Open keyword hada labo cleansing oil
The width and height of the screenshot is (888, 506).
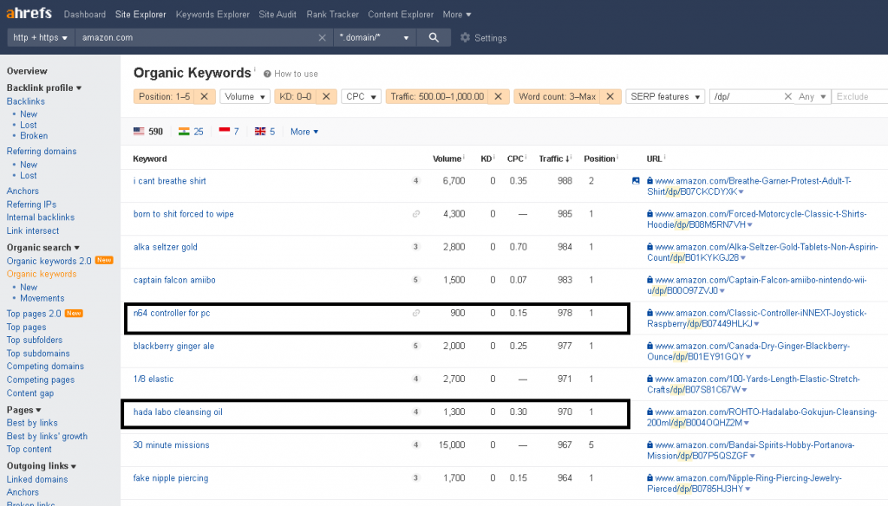[178, 412]
